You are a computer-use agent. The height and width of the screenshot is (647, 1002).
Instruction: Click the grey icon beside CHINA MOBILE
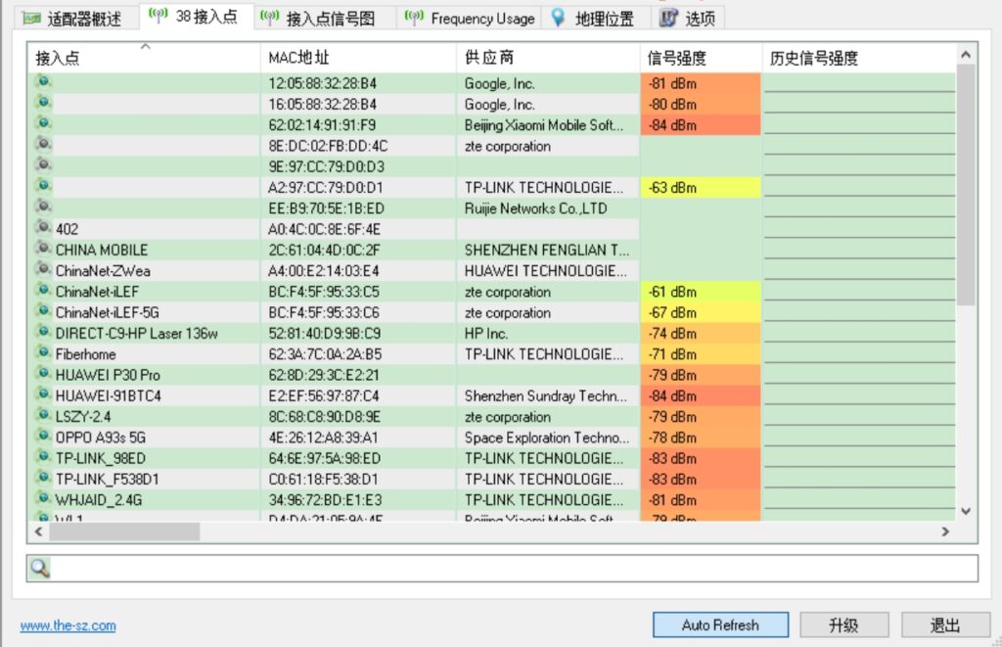[43, 250]
